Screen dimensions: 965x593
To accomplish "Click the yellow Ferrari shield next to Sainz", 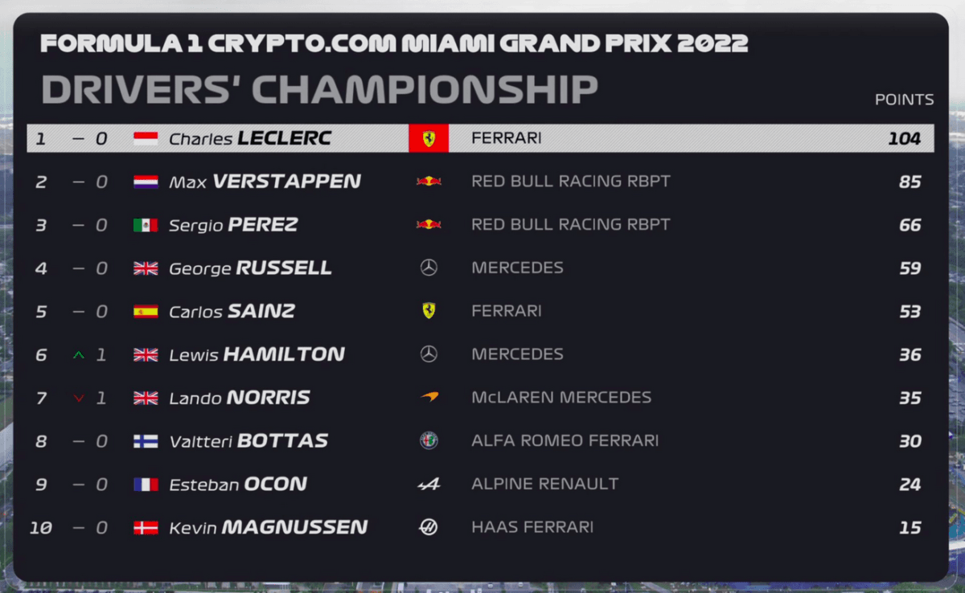I will point(429,311).
